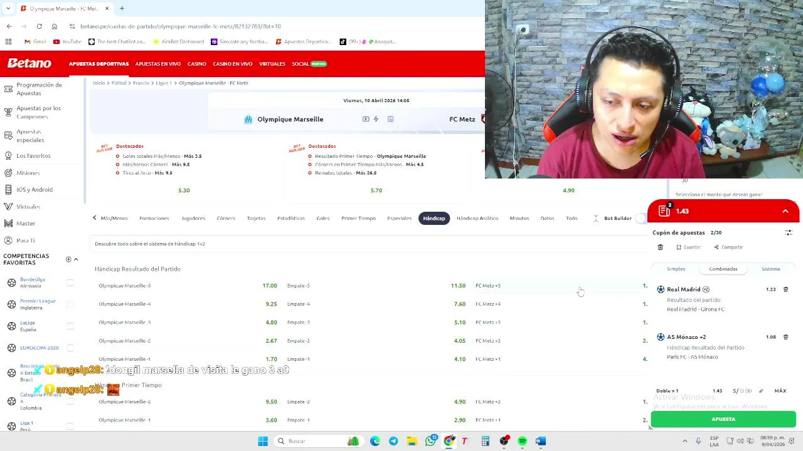Open Misiones in sidebar
This screenshot has width=803, height=451.
click(28, 173)
